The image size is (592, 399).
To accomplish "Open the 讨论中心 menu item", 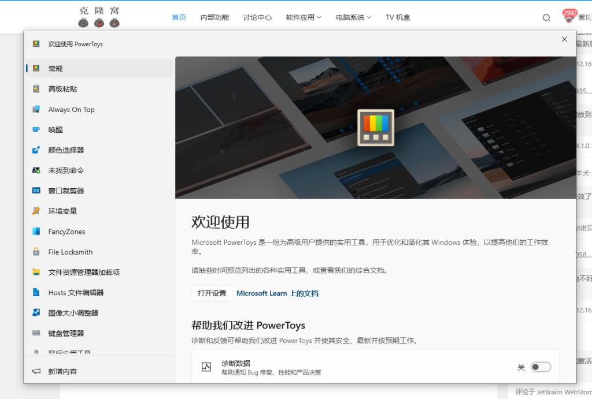I will coord(257,17).
